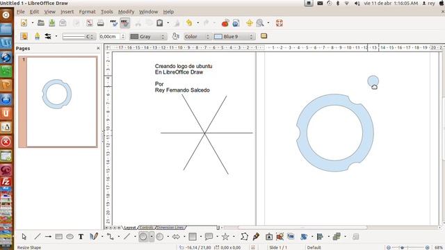Open the Area Style Color dropdown
The image size is (445, 250).
(197, 37)
